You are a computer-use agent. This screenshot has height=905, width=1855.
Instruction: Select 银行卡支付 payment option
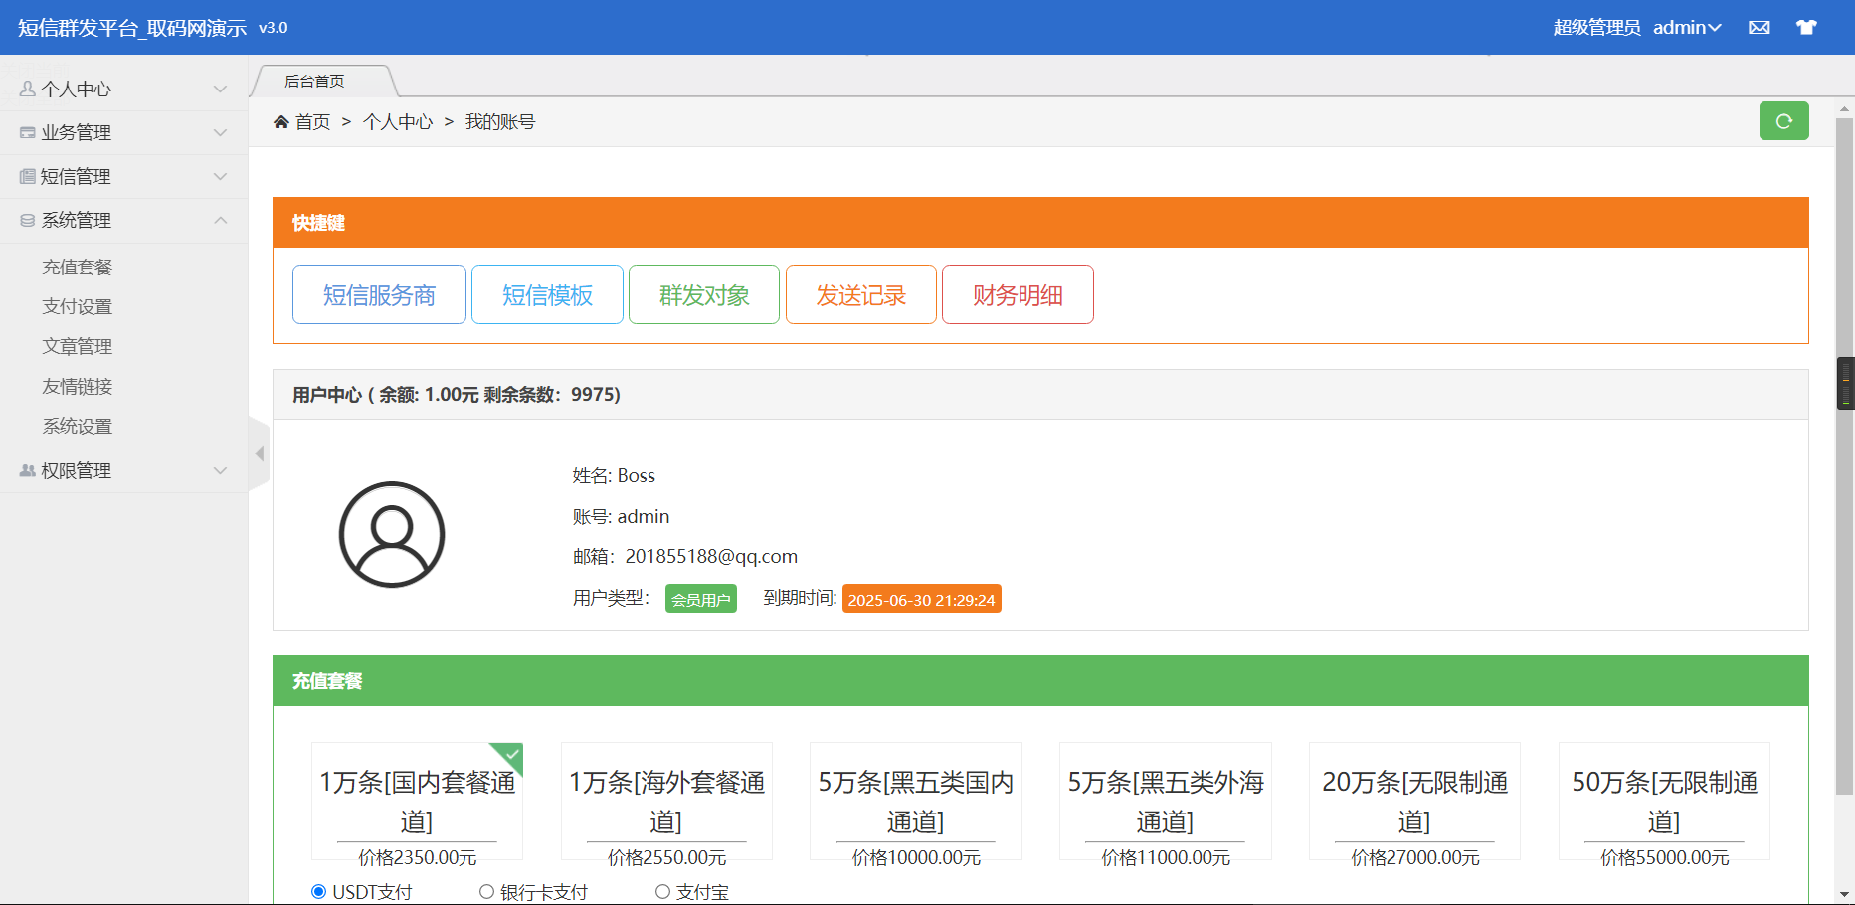(x=487, y=892)
